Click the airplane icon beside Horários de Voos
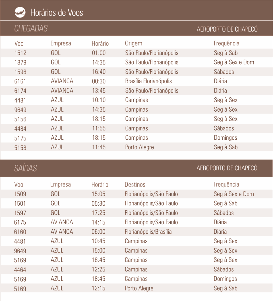 20,12
